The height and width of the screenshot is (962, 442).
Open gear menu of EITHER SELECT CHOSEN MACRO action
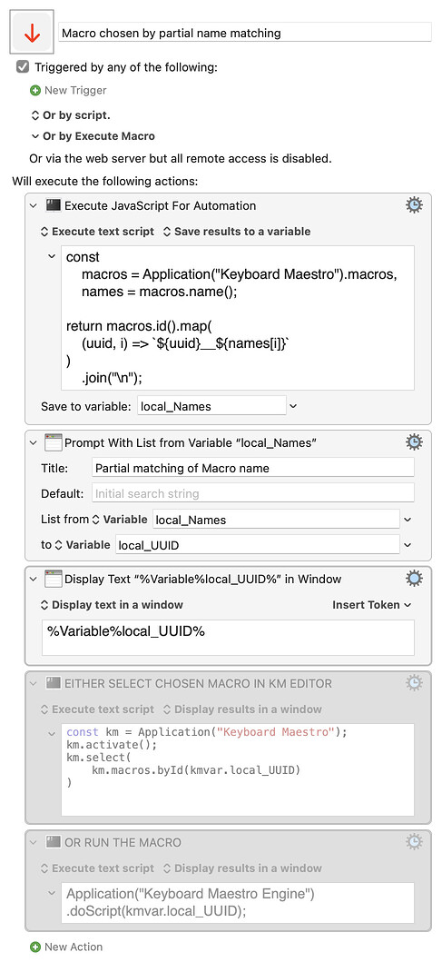point(415,682)
